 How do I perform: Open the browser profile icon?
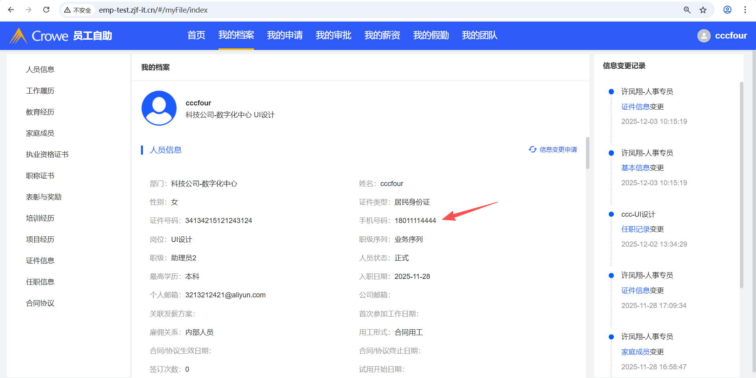coord(727,10)
